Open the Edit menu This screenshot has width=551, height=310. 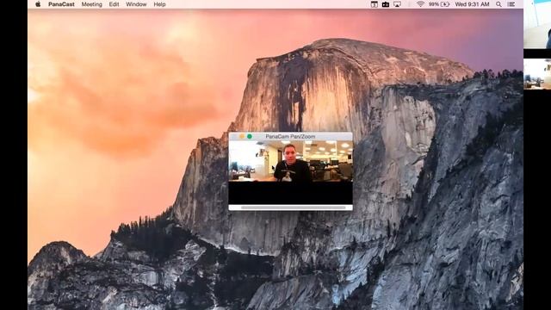[114, 4]
